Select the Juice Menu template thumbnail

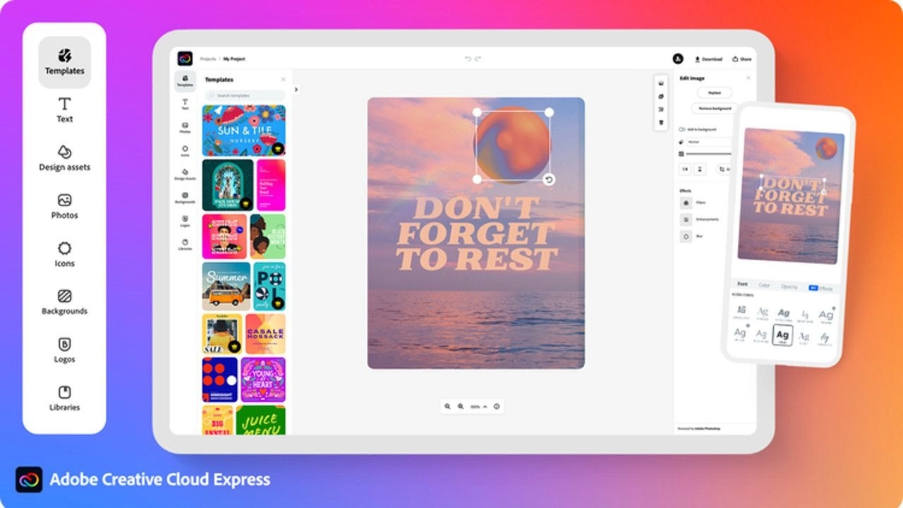(261, 421)
